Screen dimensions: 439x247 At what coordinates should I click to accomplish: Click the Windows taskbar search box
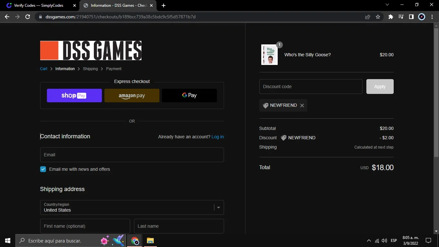click(71, 241)
